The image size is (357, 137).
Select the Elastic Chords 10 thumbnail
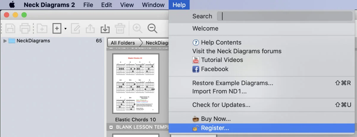[136, 83]
